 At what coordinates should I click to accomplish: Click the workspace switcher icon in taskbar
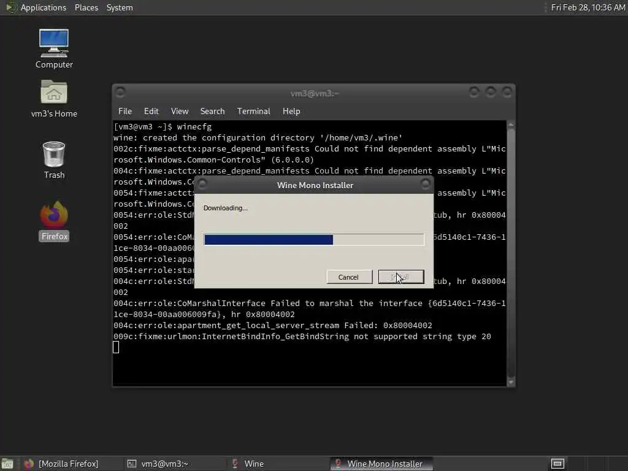pos(557,464)
